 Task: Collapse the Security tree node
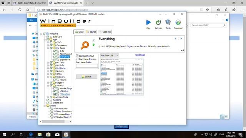click(x=48, y=85)
